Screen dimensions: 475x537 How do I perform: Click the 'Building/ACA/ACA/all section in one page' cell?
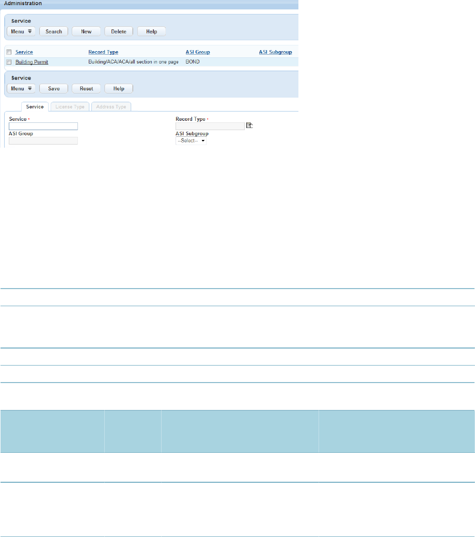coord(133,62)
